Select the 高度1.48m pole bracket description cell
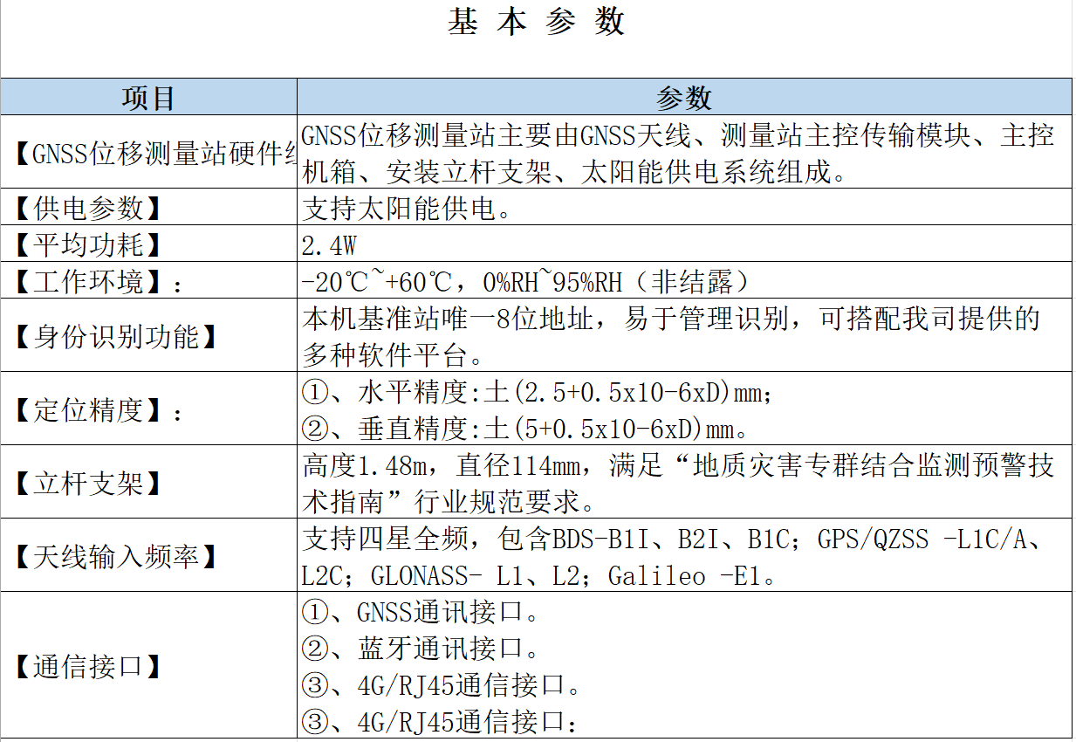Screen dimensions: 1076x742 pos(684,483)
